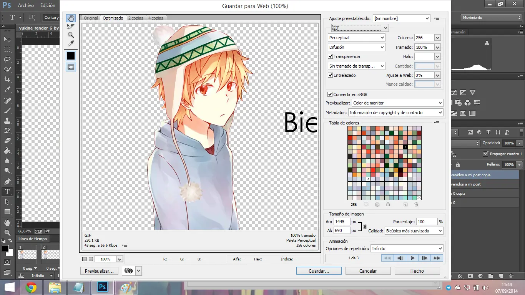Uncheck the Entrelazado checkbox
This screenshot has height=295, width=525.
[330, 75]
